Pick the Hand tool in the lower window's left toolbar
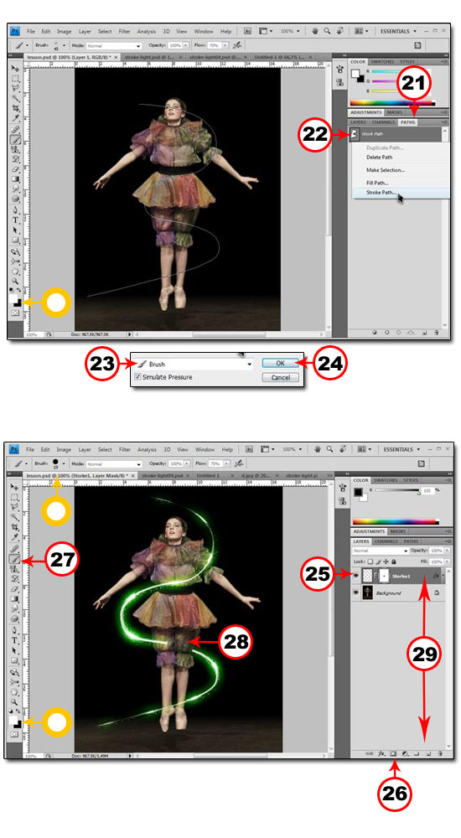Image resolution: width=461 pixels, height=838 pixels. tap(14, 691)
